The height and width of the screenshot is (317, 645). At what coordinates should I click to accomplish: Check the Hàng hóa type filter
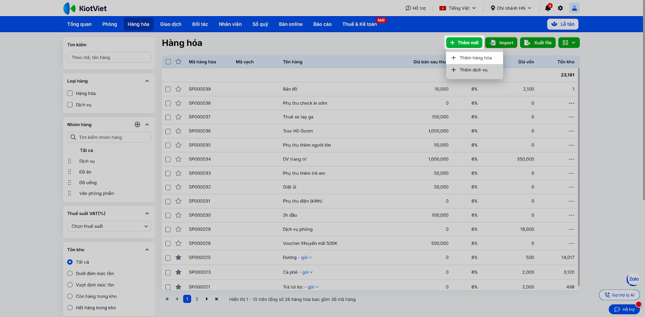(x=70, y=93)
